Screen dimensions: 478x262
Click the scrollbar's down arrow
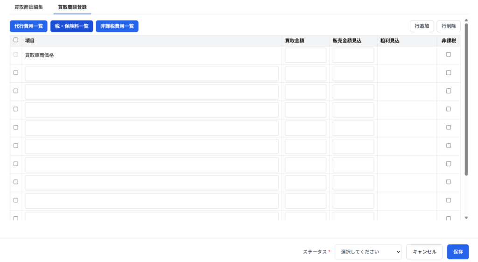coord(466,218)
